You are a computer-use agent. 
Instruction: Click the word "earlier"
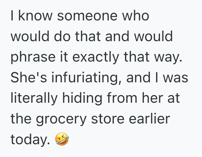point(149,119)
